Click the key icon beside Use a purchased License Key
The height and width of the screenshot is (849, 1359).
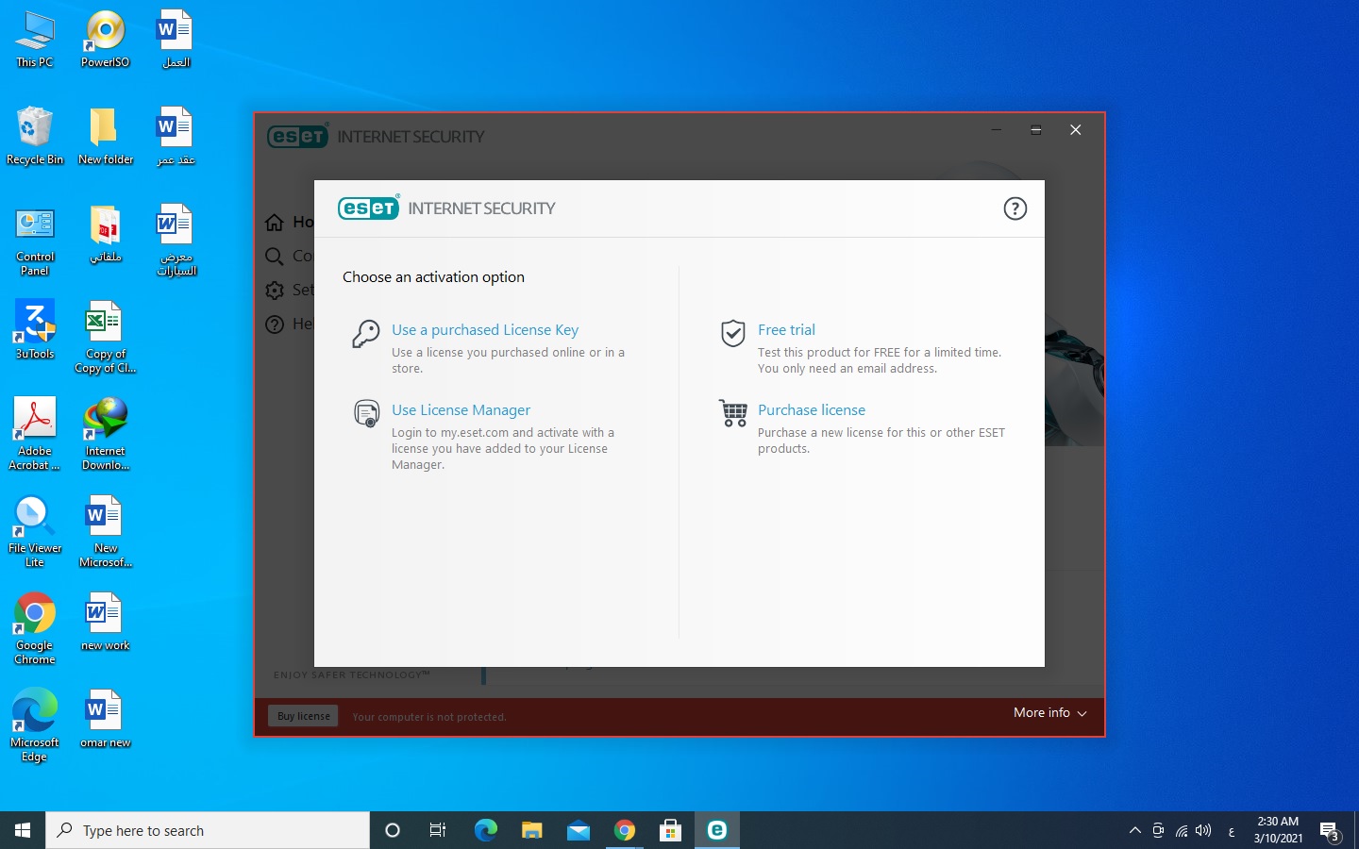pos(365,333)
